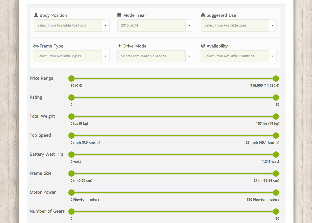The height and width of the screenshot is (223, 312).
Task: Click the person icon beside Body Position
Action: point(36,15)
